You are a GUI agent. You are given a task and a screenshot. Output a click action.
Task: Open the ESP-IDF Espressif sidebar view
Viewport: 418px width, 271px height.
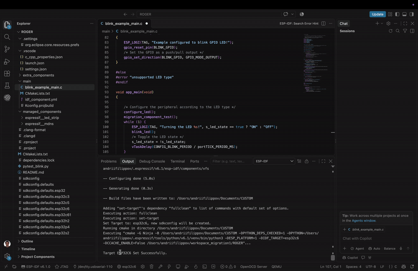(7, 98)
